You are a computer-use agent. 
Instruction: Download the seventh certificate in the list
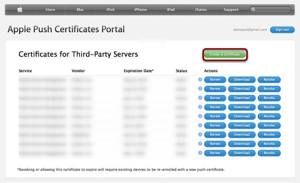coord(242,135)
